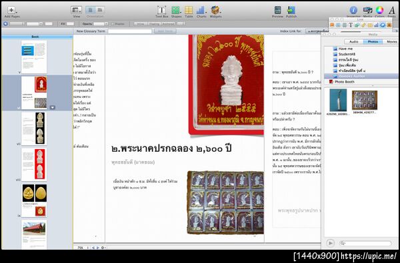Screen dimensions: 400x263
Task: Click the New Glossary Term field
Action: coord(130,31)
